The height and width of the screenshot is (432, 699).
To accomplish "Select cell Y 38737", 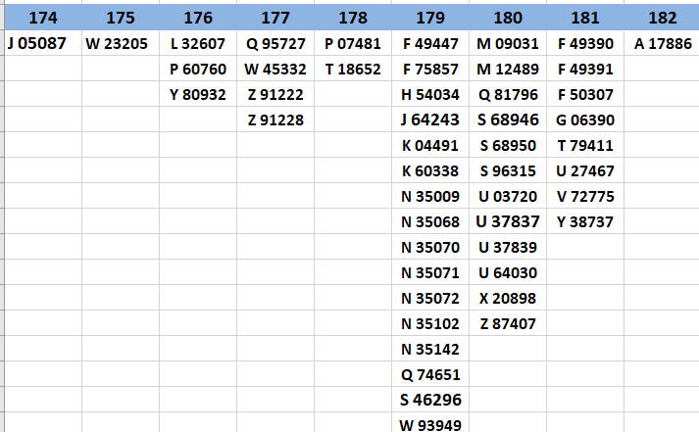I will 585,221.
